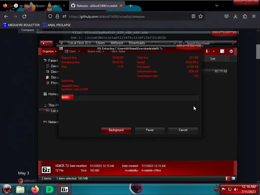Image resolution: width=260 pixels, height=195 pixels.
Task: Select This PC in navigation pane
Action: click(x=51, y=105)
